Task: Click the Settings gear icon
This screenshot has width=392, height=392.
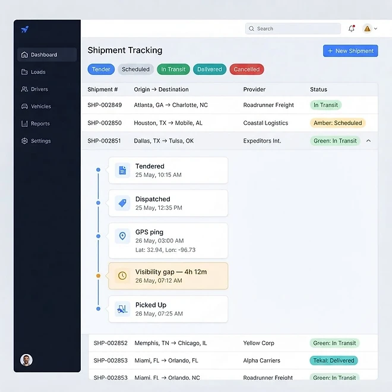Action: (x=24, y=141)
